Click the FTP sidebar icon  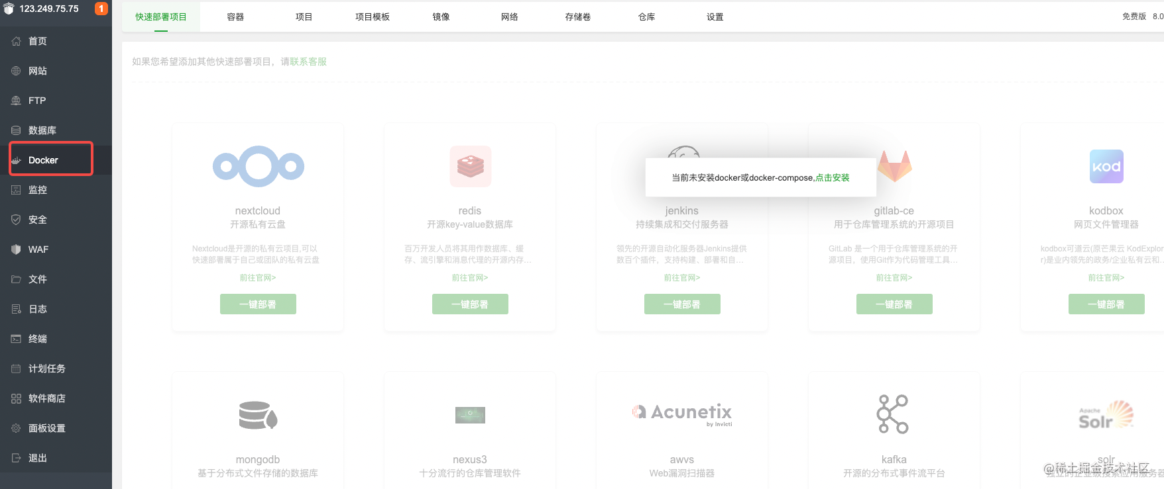point(16,101)
